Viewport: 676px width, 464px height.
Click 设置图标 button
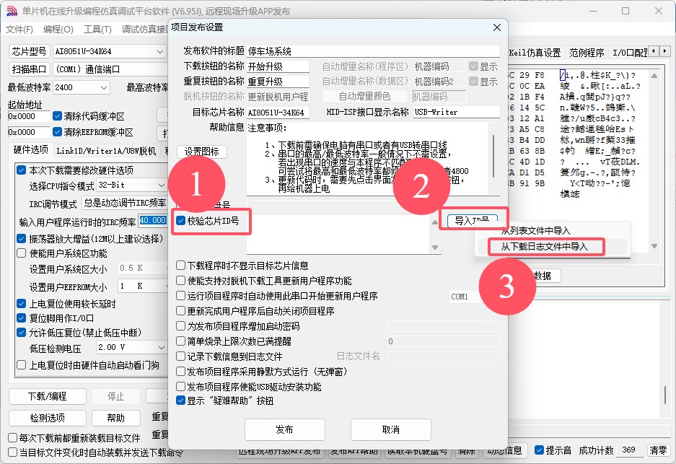point(202,152)
